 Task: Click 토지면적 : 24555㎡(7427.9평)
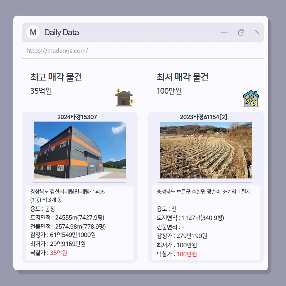click(x=67, y=218)
